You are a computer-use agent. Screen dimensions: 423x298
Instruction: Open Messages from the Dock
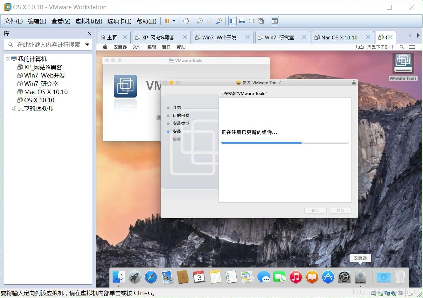[x=264, y=277]
